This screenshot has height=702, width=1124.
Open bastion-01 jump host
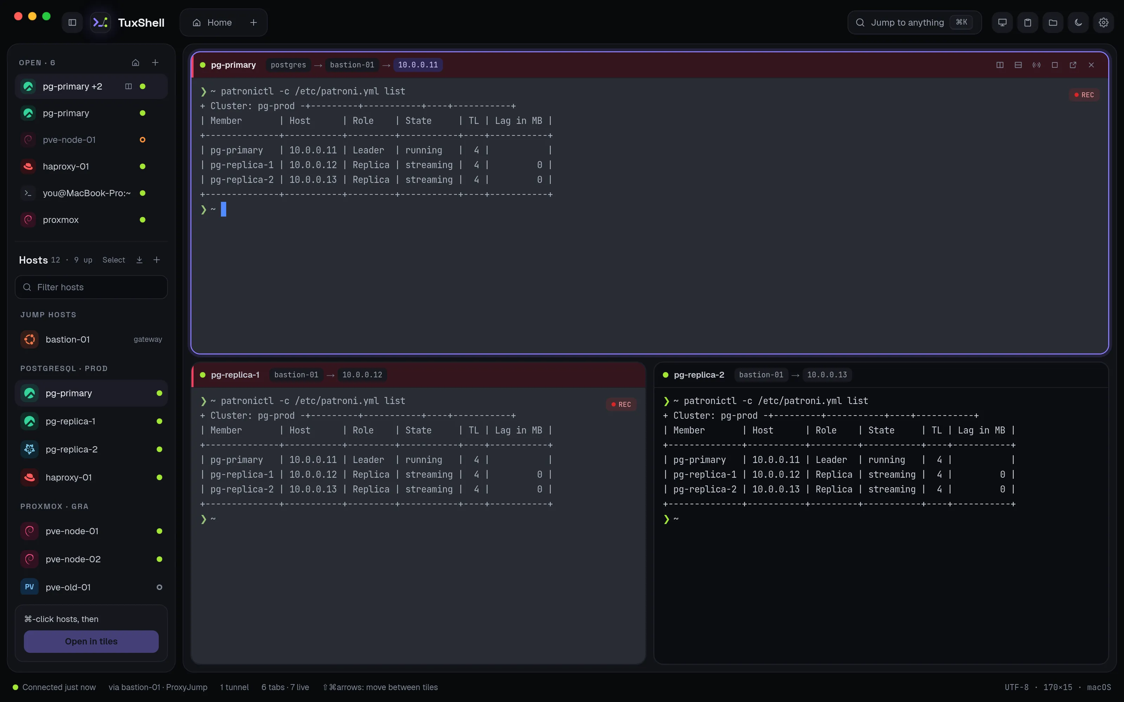[x=91, y=339]
